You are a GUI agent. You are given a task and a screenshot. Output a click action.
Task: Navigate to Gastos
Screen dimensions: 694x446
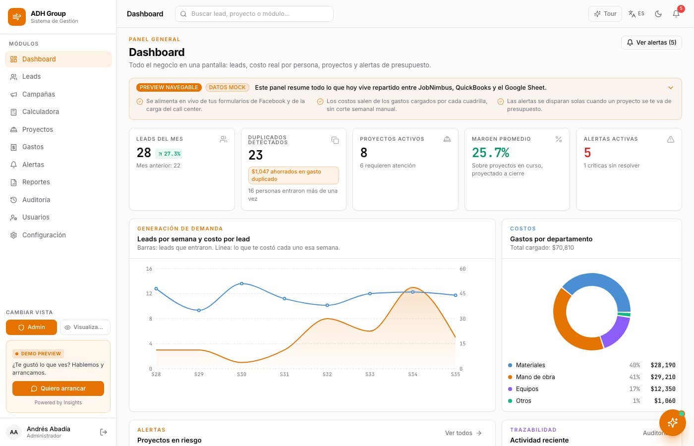[58, 147]
